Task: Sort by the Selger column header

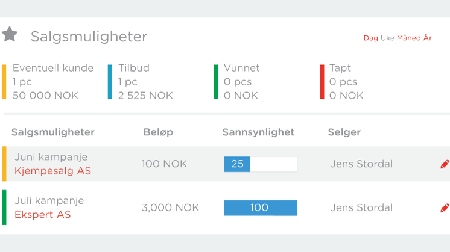Action: tap(344, 132)
